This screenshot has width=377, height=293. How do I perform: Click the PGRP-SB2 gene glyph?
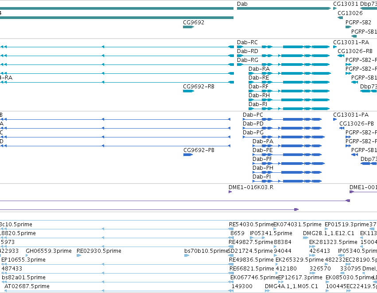pos(348,27)
